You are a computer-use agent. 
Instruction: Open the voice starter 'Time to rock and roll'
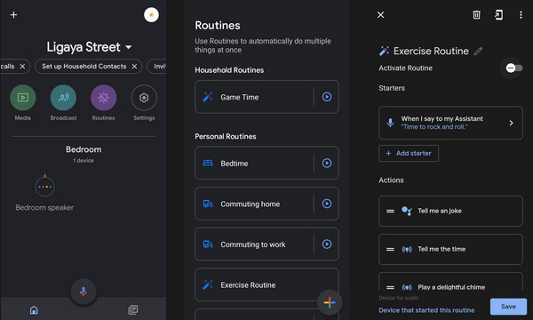coord(450,123)
